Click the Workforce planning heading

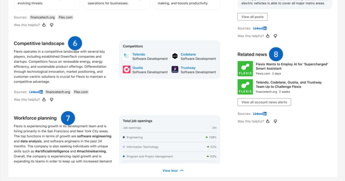35,118
